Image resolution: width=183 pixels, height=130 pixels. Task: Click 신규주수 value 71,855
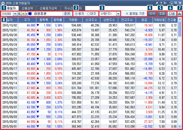pos(95,54)
